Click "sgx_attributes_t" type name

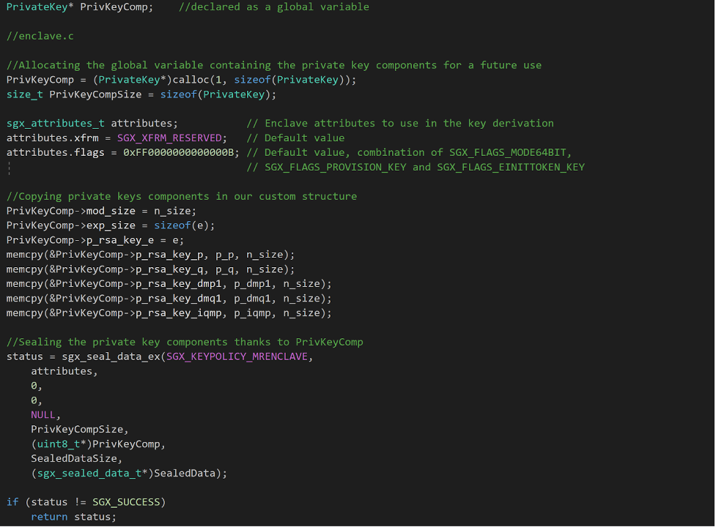click(x=55, y=124)
